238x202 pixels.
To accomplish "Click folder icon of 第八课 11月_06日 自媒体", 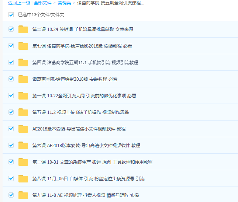I will 23,178.
